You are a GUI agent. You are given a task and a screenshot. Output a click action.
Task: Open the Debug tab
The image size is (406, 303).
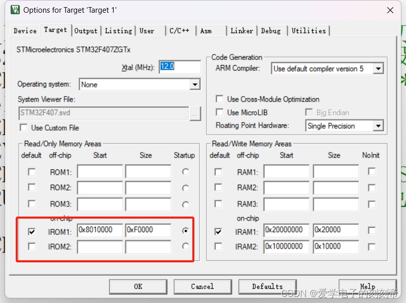pyautogui.click(x=271, y=31)
